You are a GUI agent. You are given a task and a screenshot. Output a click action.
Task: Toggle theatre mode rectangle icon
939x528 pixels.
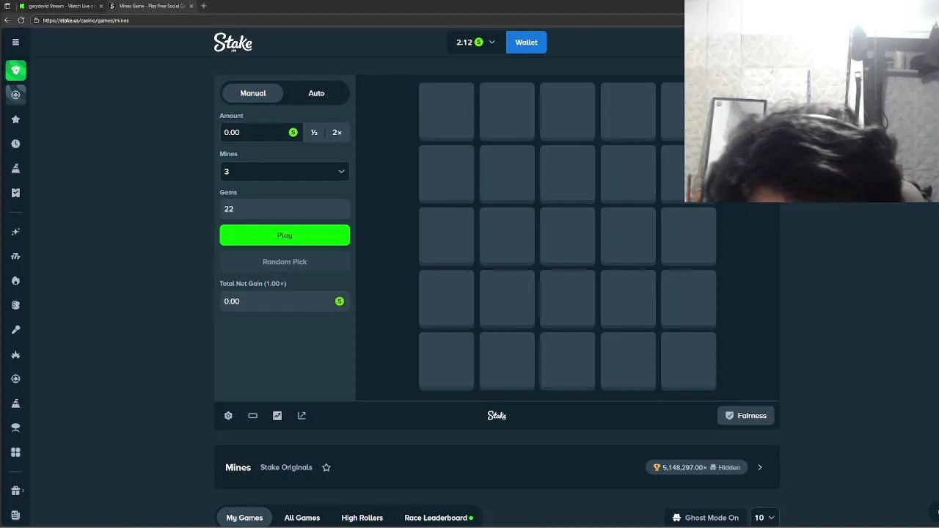click(252, 416)
